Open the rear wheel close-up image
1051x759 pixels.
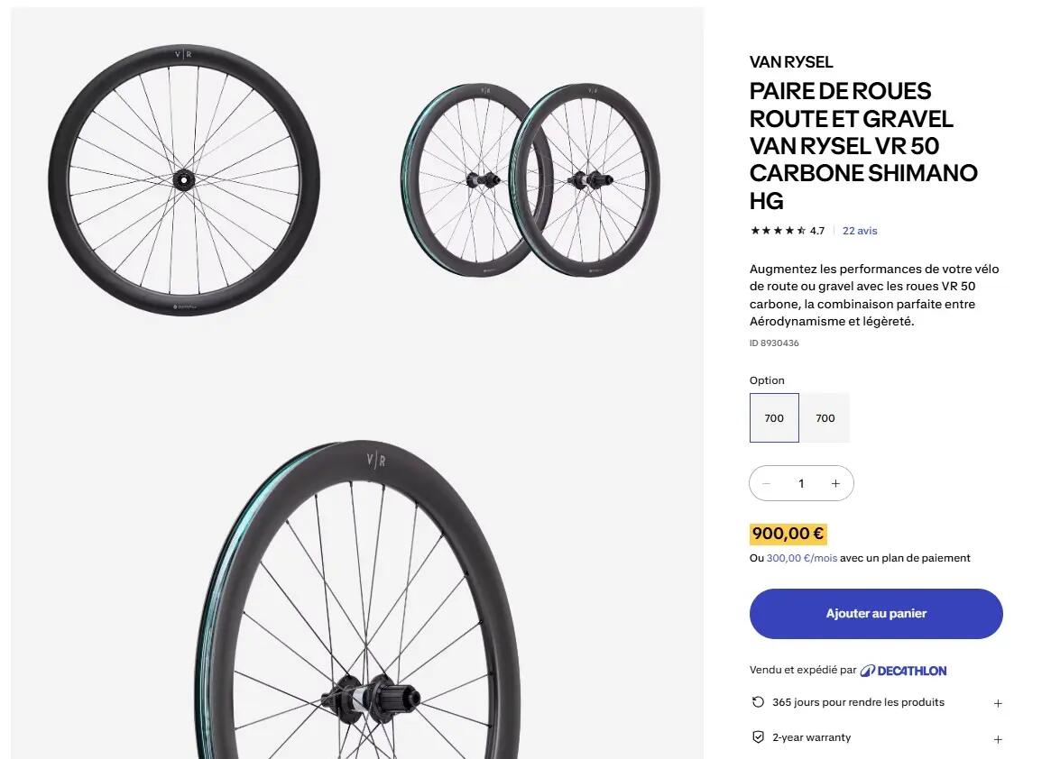pos(357,599)
